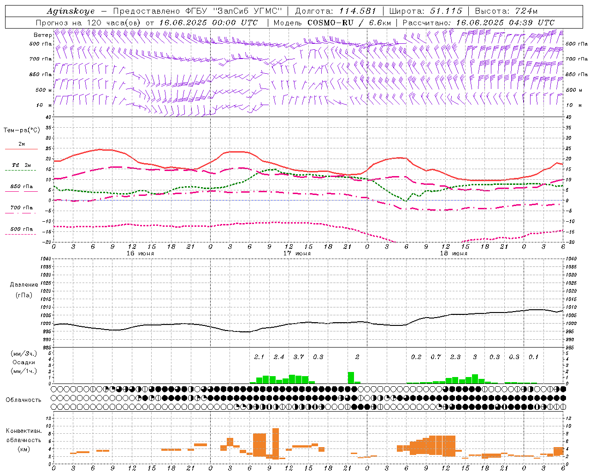Click the "Рассчитано: 16.06.2025 04:39 UTC" text
This screenshot has width=590, height=472.
pos(478,23)
